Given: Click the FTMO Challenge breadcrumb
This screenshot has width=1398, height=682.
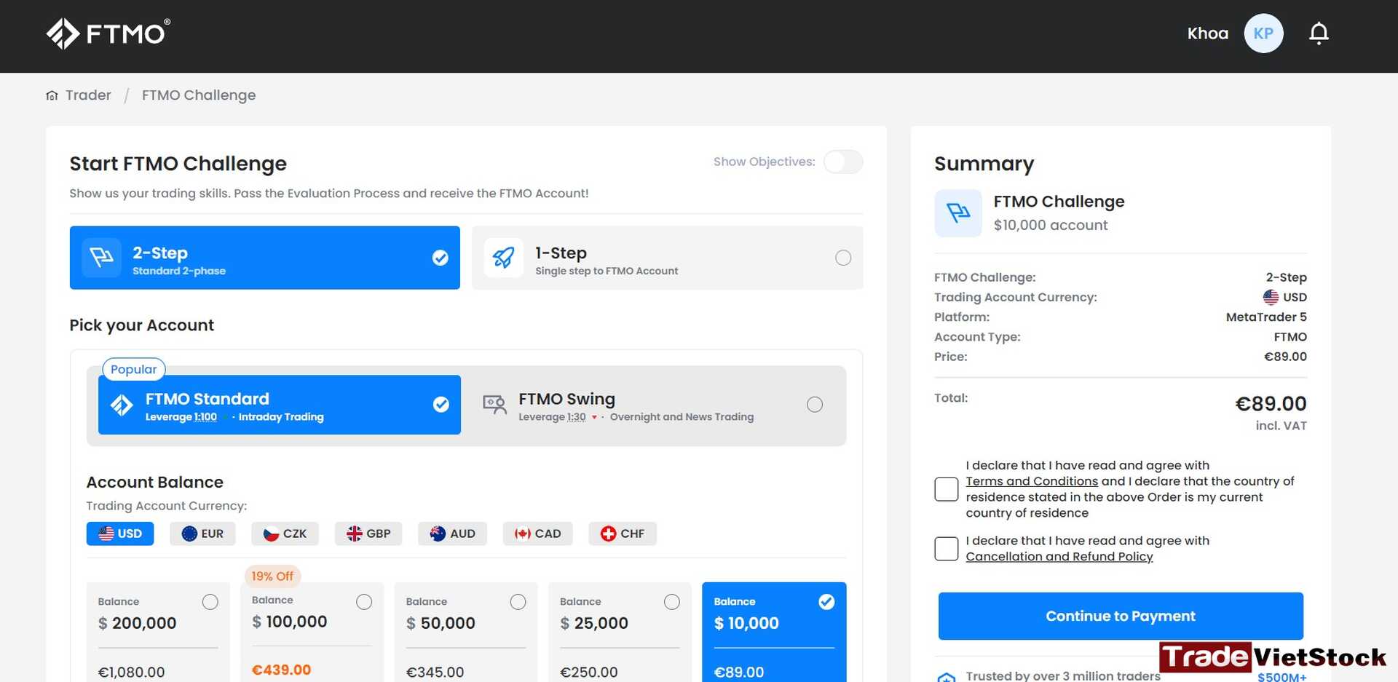Looking at the screenshot, I should [199, 95].
